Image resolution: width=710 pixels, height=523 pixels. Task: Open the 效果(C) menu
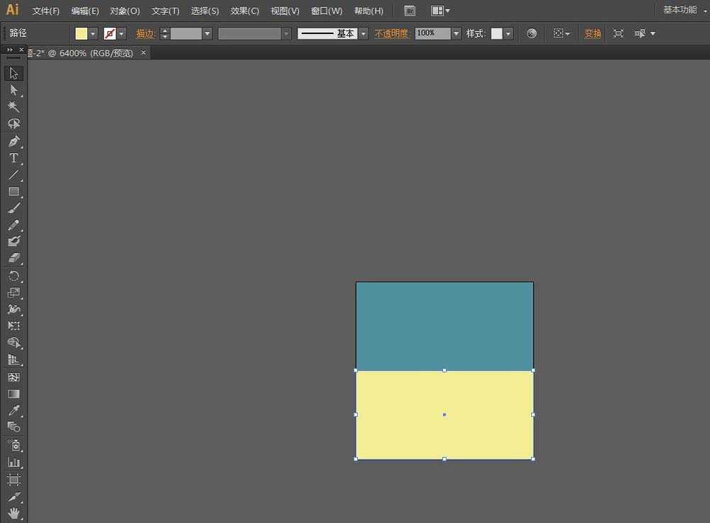coord(245,11)
